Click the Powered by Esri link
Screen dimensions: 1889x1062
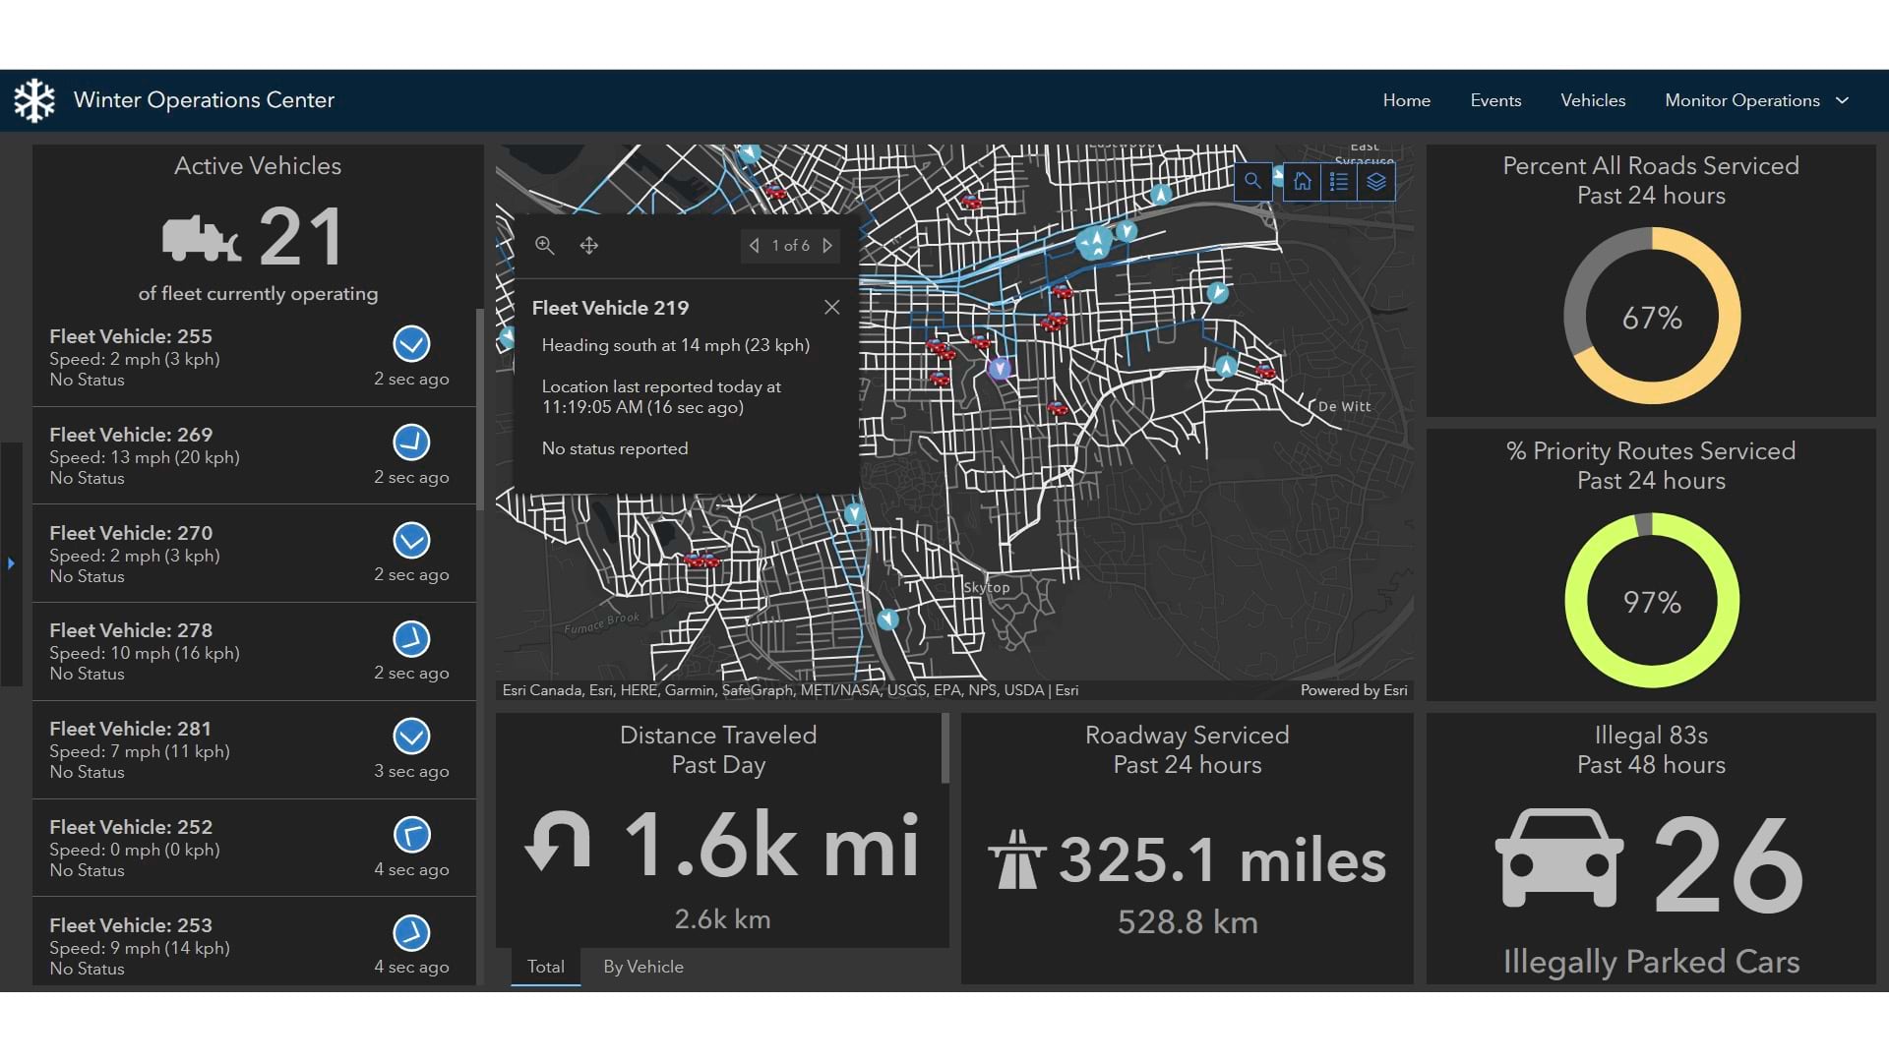pyautogui.click(x=1355, y=690)
